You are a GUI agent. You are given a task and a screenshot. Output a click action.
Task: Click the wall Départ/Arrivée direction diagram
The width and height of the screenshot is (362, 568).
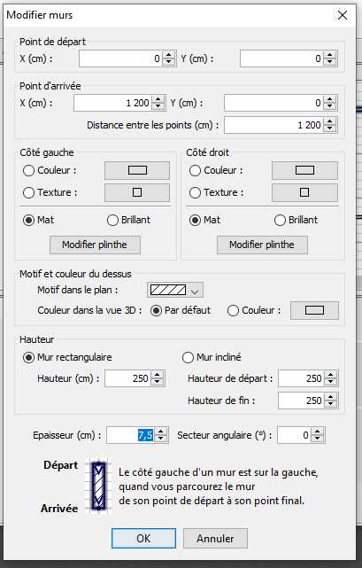coord(98,486)
